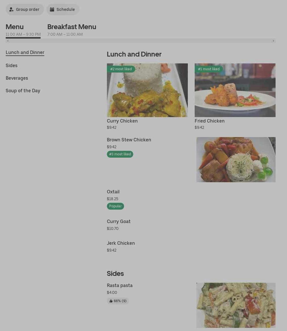Select Lunch and Dinner in sidebar
Viewport: 287px width, 331px height.
pyautogui.click(x=25, y=52)
